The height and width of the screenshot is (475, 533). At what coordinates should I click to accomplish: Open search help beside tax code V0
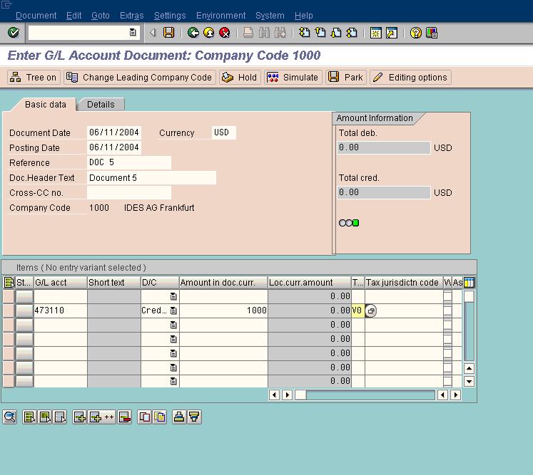[x=371, y=311]
